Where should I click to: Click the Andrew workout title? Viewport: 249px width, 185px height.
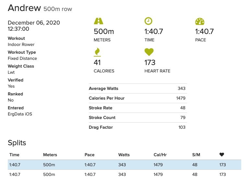pyautogui.click(x=25, y=8)
